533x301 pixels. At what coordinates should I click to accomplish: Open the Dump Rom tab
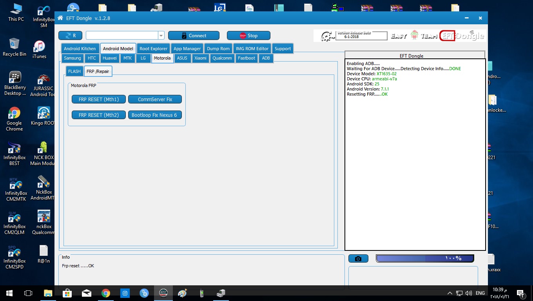[x=218, y=49]
